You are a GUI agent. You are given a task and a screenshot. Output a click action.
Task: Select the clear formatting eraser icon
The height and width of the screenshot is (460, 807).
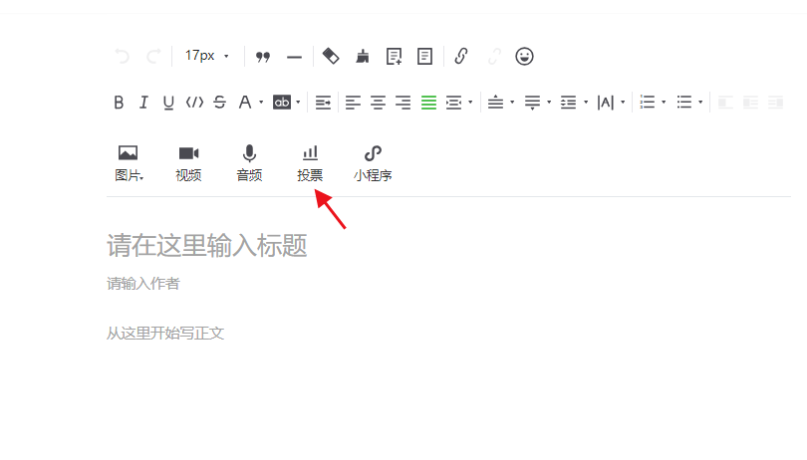pyautogui.click(x=332, y=57)
